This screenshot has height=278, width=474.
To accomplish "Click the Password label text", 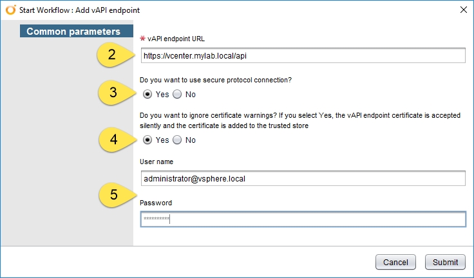I will 156,203.
